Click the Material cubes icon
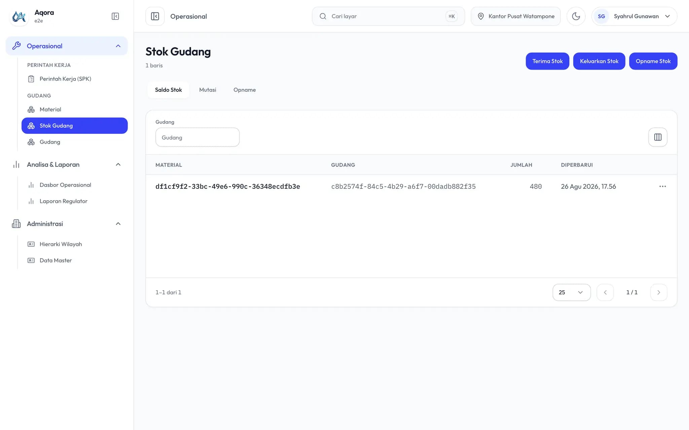 (x=31, y=110)
